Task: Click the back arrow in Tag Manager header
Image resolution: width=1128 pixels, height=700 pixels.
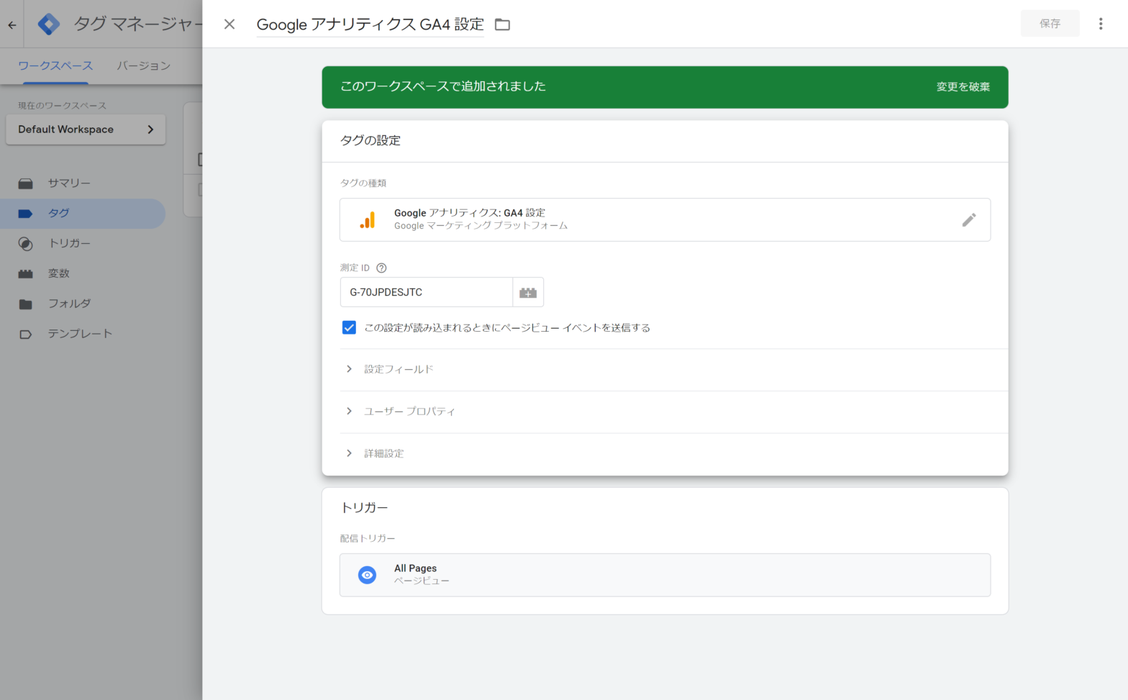Action: [x=12, y=24]
